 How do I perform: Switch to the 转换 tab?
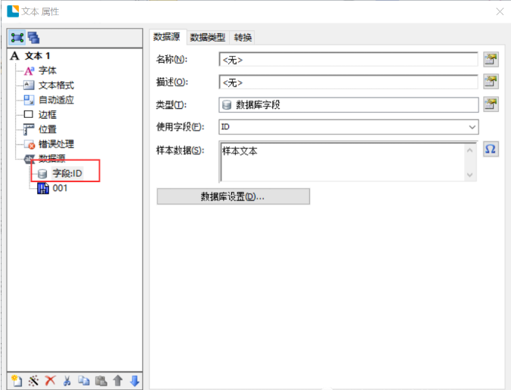(x=243, y=37)
